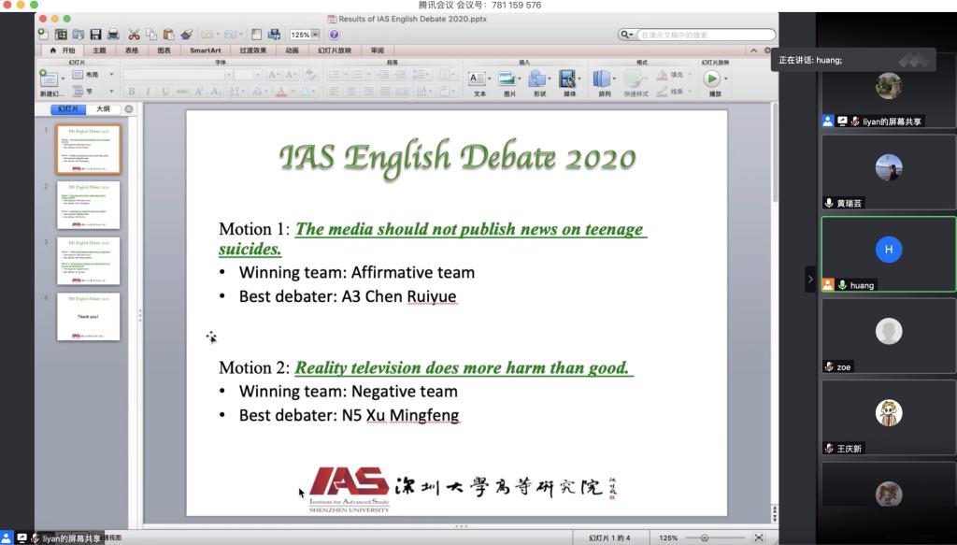The width and height of the screenshot is (957, 545).
Task: Click the Cut scissors icon
Action: [x=135, y=35]
